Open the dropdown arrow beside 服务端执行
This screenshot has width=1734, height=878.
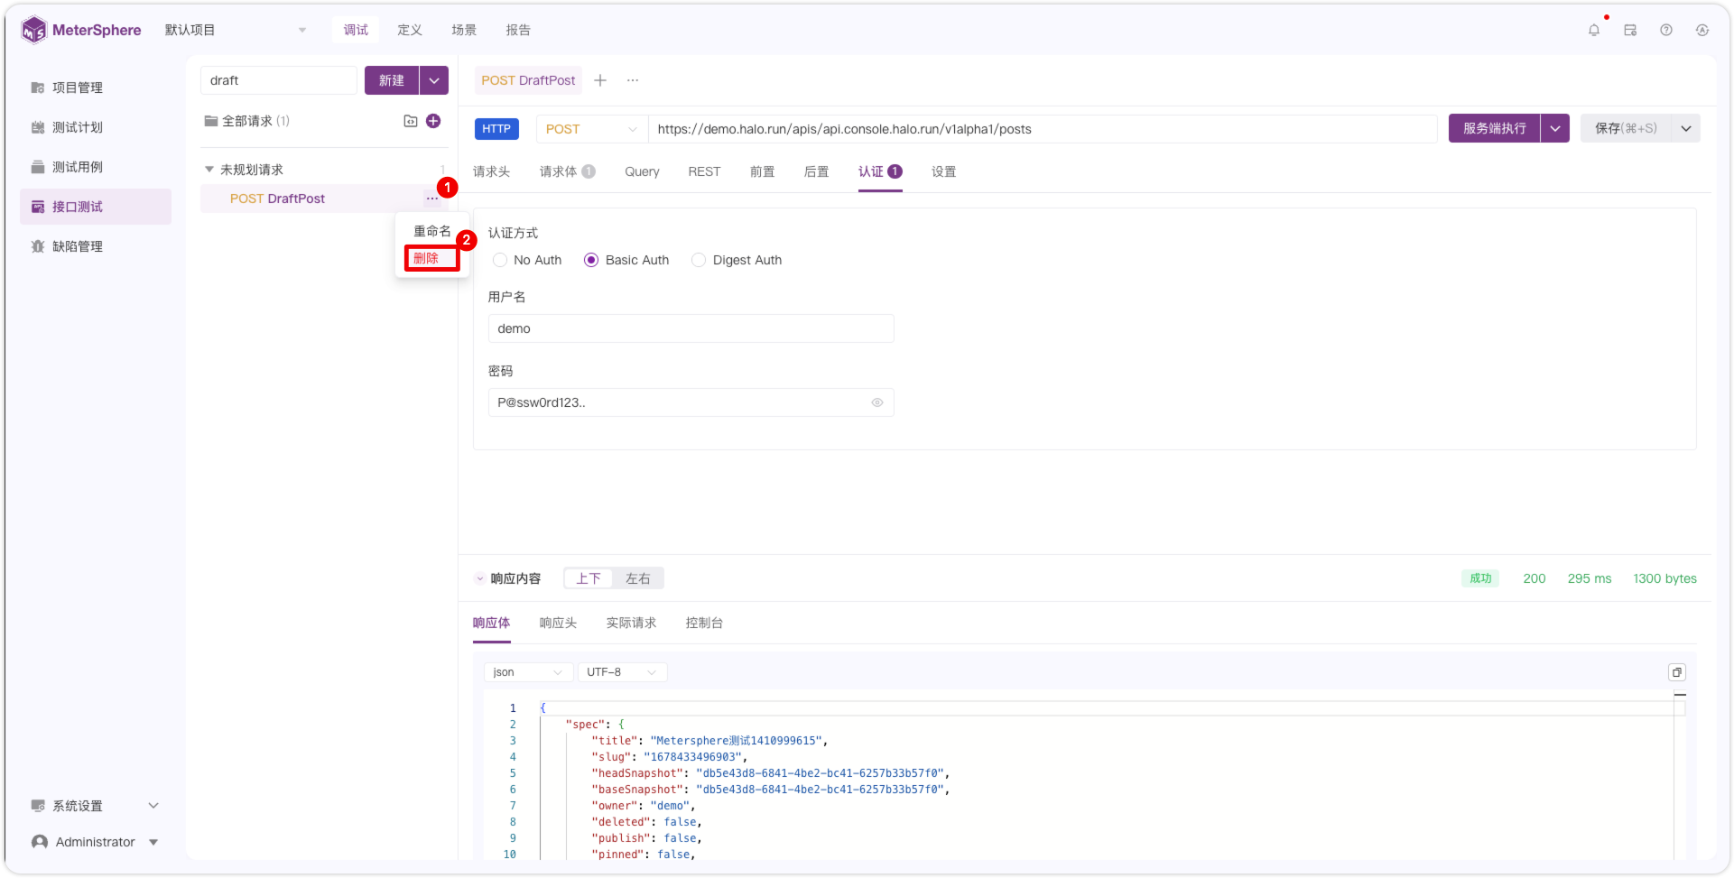coord(1555,128)
